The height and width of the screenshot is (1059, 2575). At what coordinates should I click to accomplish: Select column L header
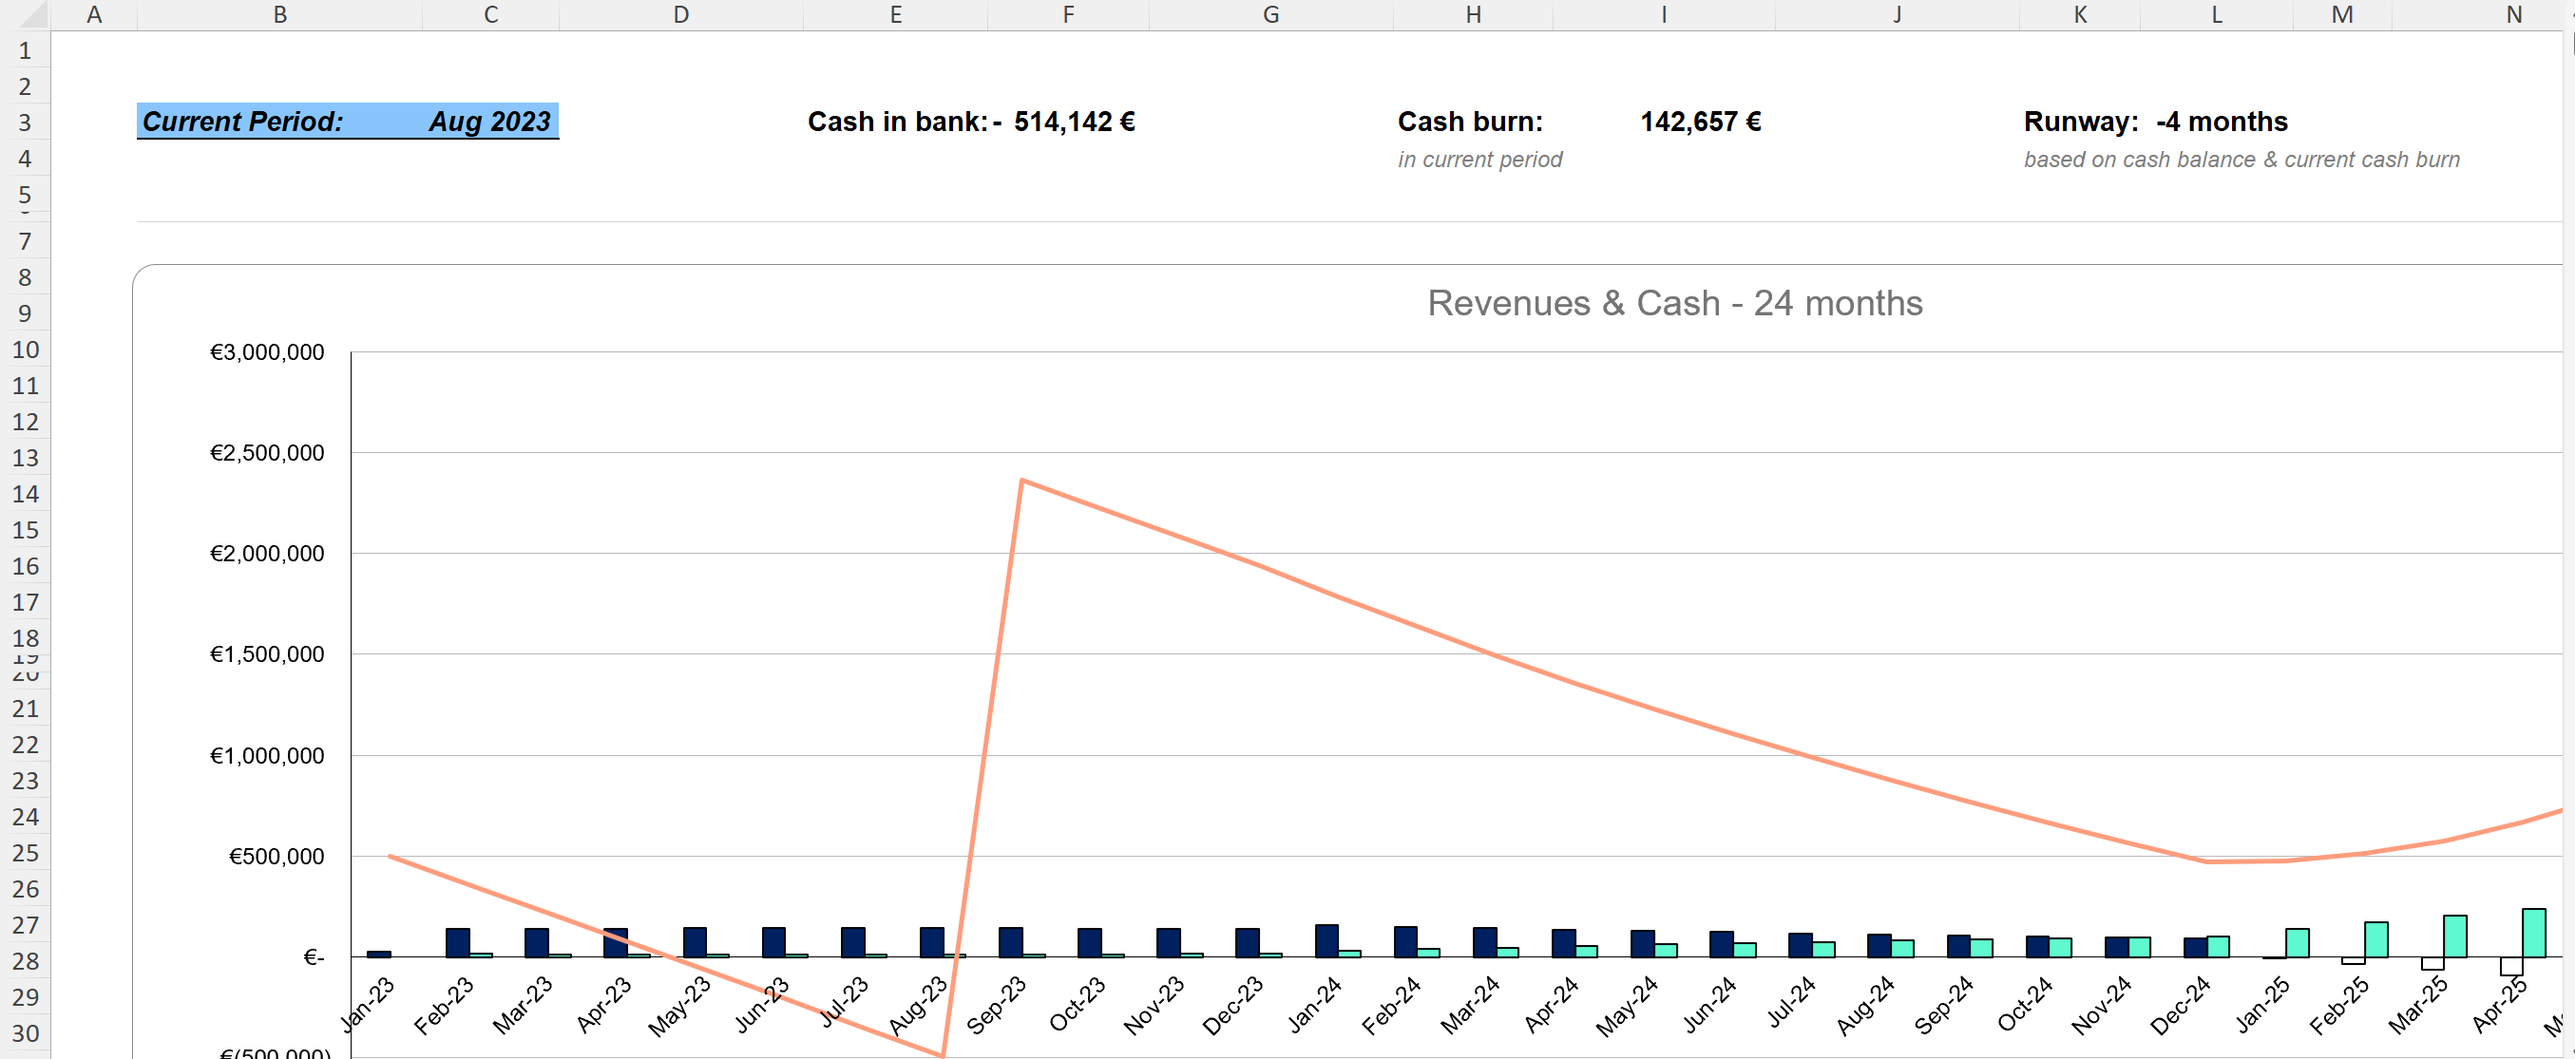[x=2216, y=15]
